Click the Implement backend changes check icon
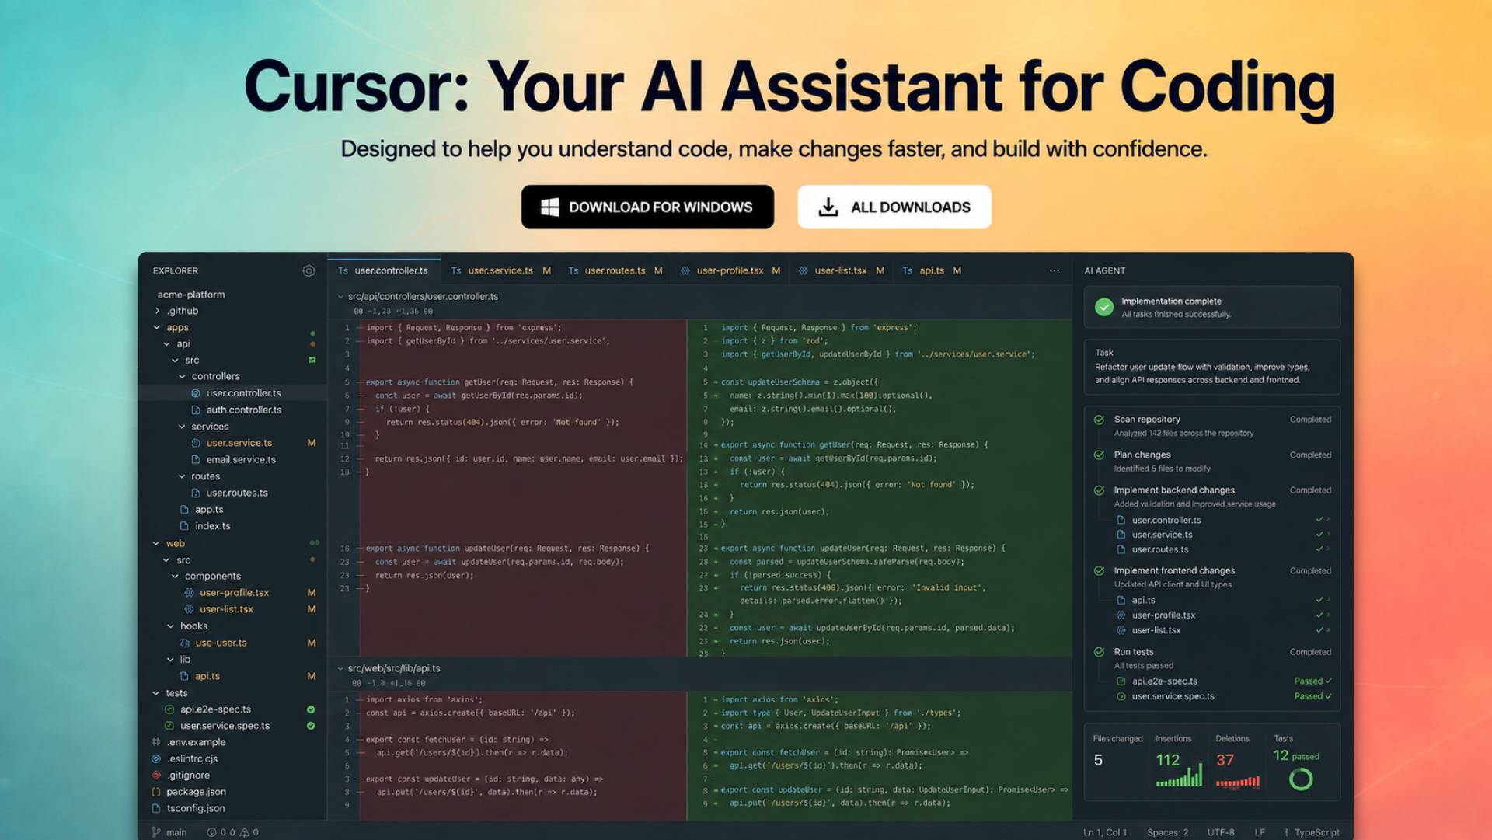 (x=1099, y=490)
